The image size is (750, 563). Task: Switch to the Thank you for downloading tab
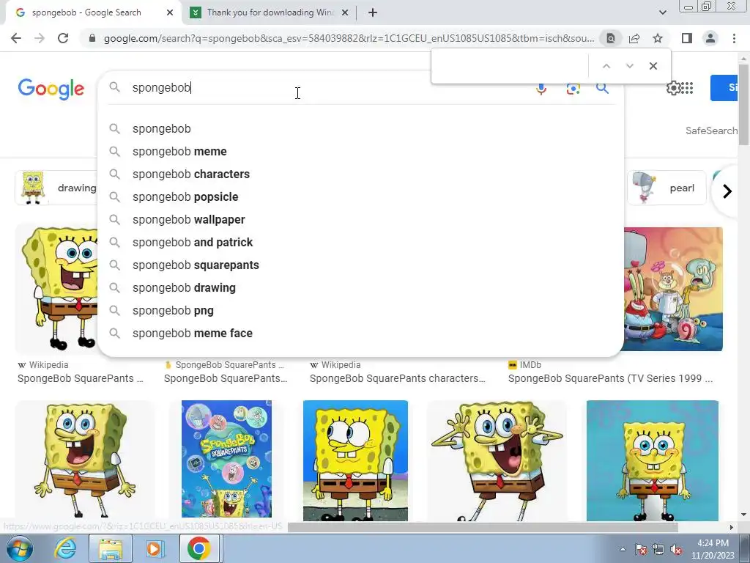click(x=270, y=12)
